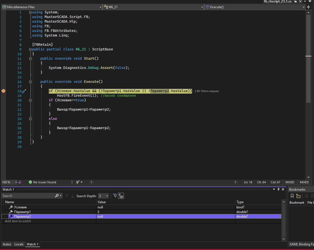Click the null value of Условие
Viewport: 314px width, 250px height.
point(100,207)
